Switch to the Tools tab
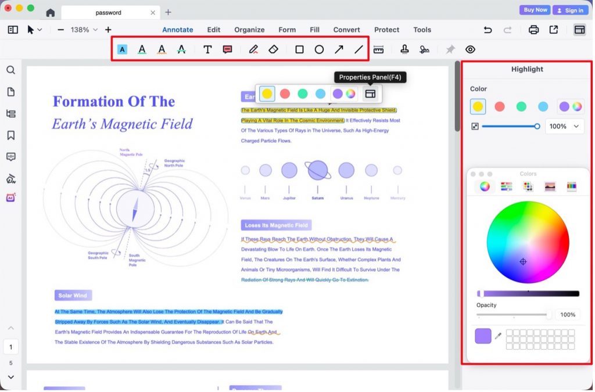The image size is (595, 392). (422, 30)
